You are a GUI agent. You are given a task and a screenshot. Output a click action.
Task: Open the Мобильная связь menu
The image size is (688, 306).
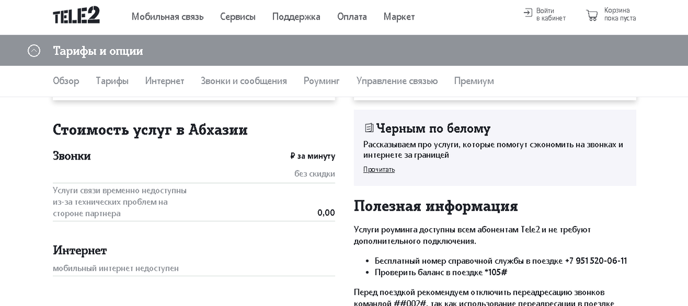click(167, 17)
